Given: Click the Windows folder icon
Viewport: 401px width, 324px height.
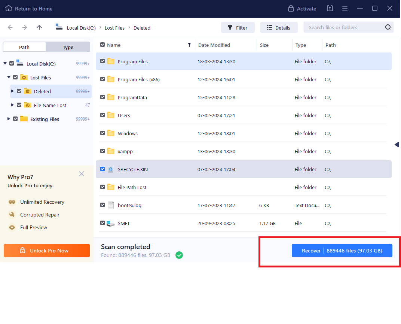Looking at the screenshot, I should [111, 133].
